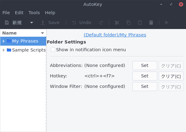Expand the Sample Scripts folder
This screenshot has height=132, width=186.
click(3, 50)
